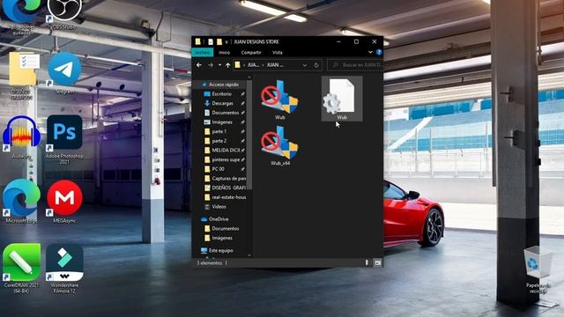The width and height of the screenshot is (564, 317).
Task: Click the navigation pane scroll down arrow
Action: [249, 255]
